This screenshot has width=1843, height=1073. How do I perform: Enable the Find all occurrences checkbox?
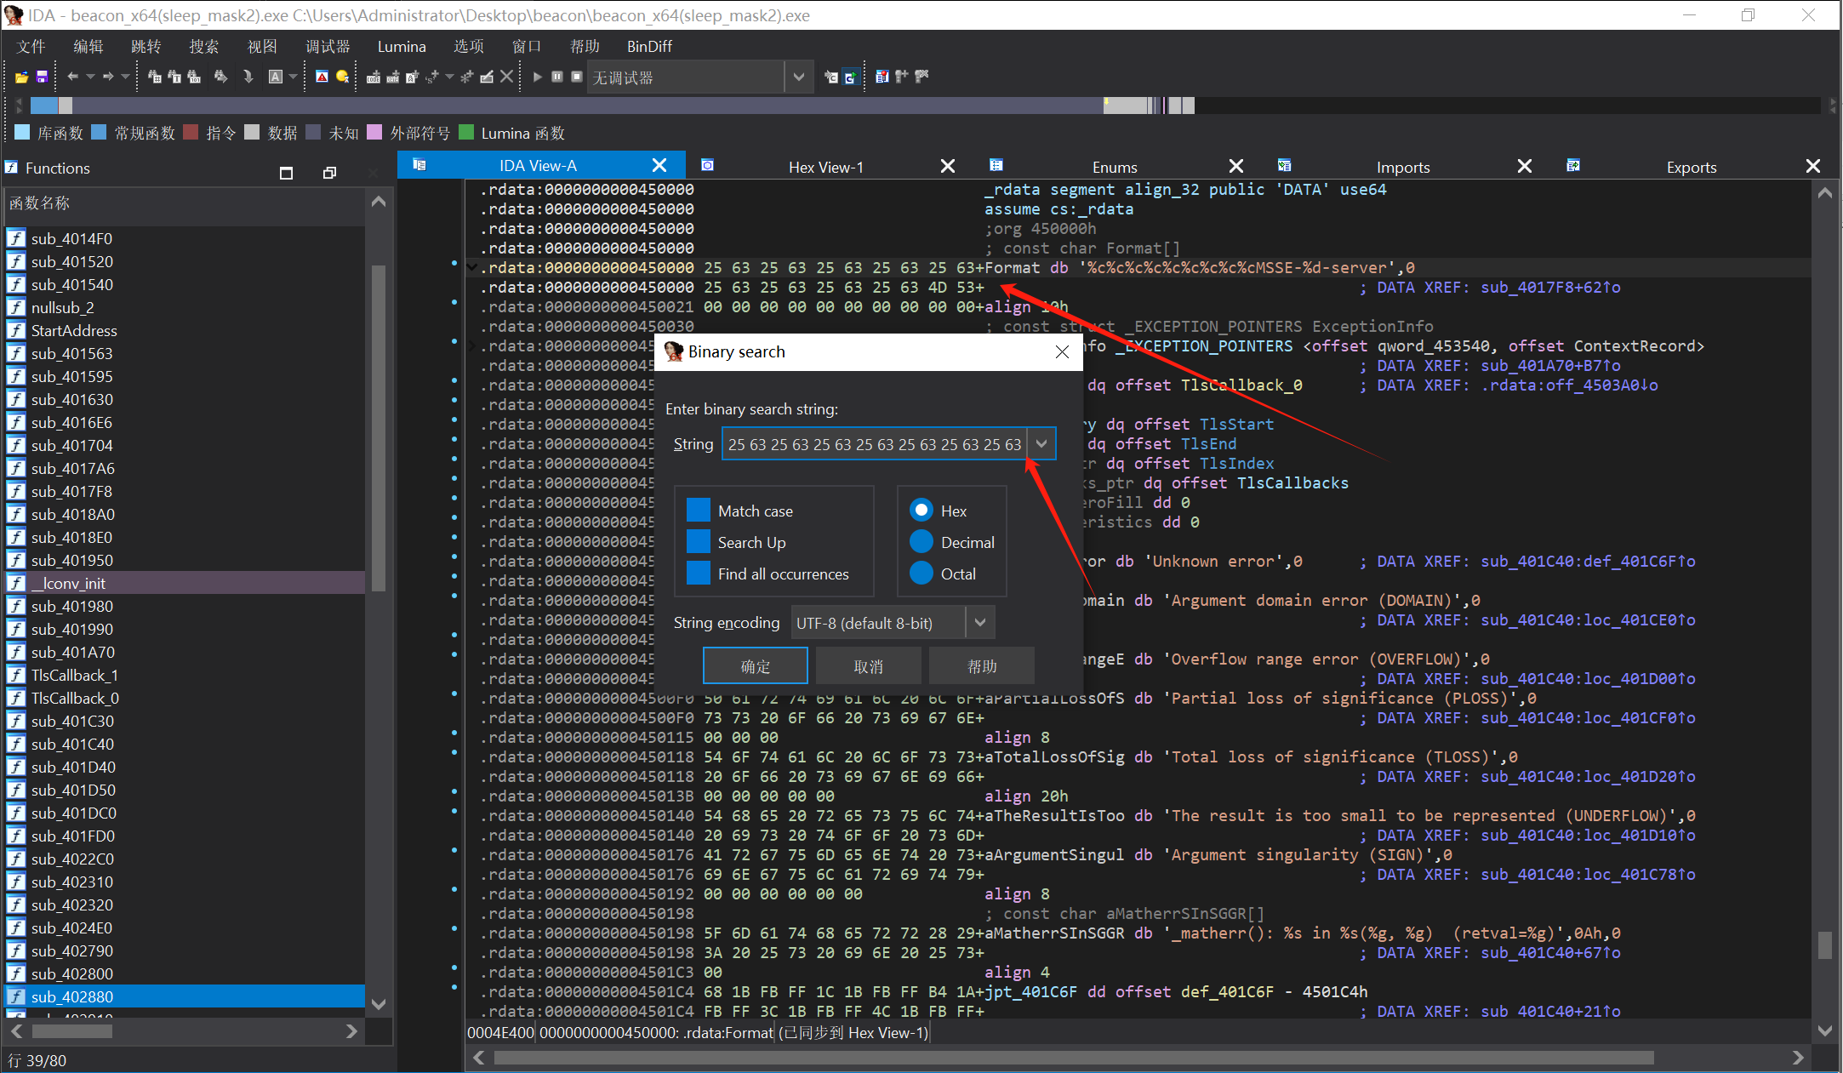699,574
